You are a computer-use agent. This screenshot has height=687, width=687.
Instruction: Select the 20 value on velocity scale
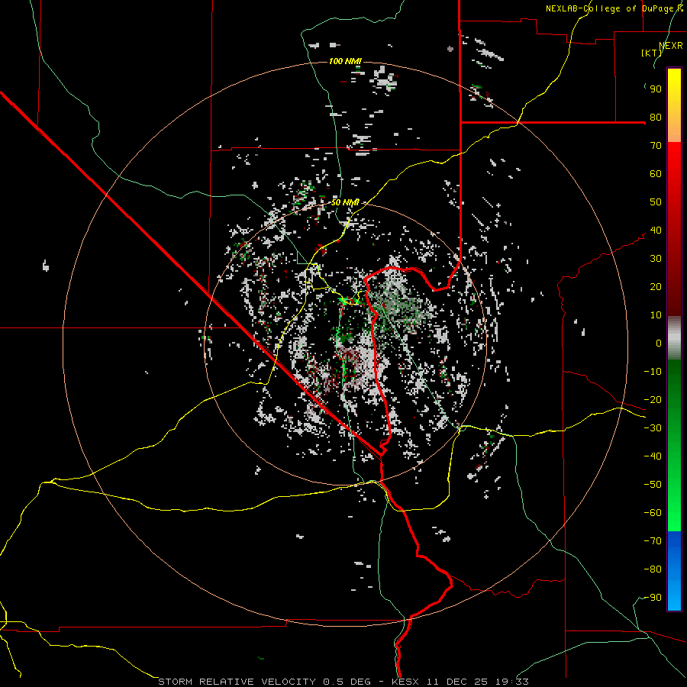point(656,287)
